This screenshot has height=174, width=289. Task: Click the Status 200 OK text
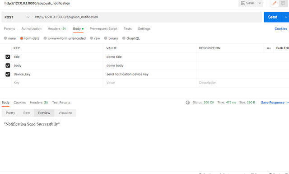[204, 103]
